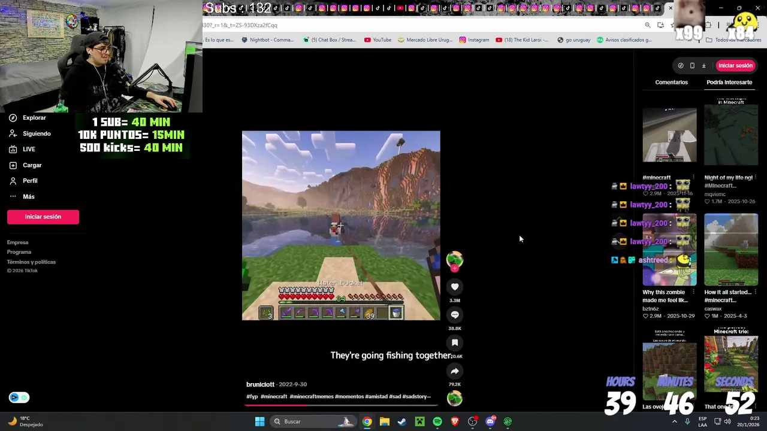The image size is (767, 431).
Task: Click the browser address bar URL
Action: pos(240,25)
